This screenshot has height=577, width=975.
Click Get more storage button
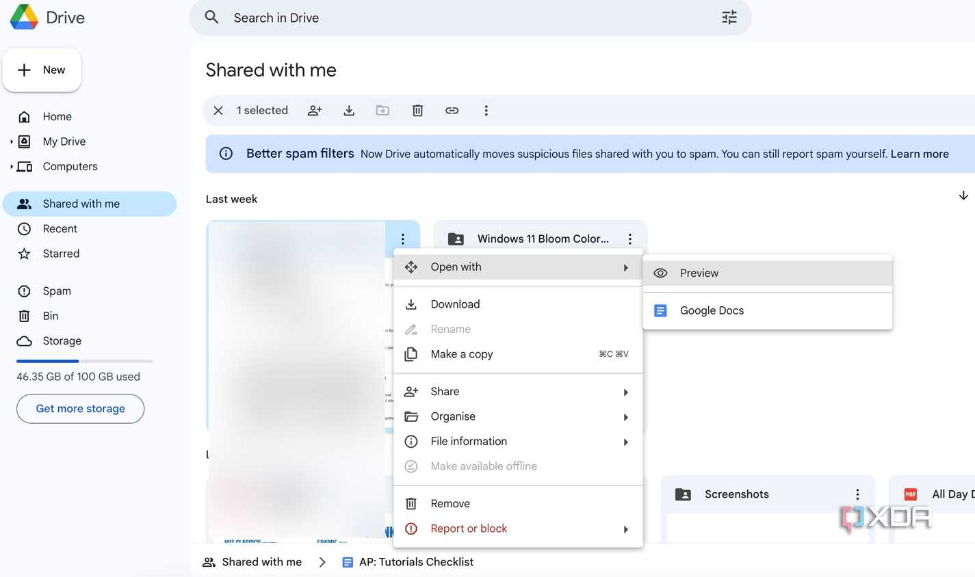click(80, 409)
